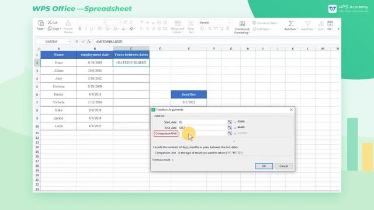Click cell C2 containing DATEDIF formula
374x210 pixels.
click(x=131, y=62)
